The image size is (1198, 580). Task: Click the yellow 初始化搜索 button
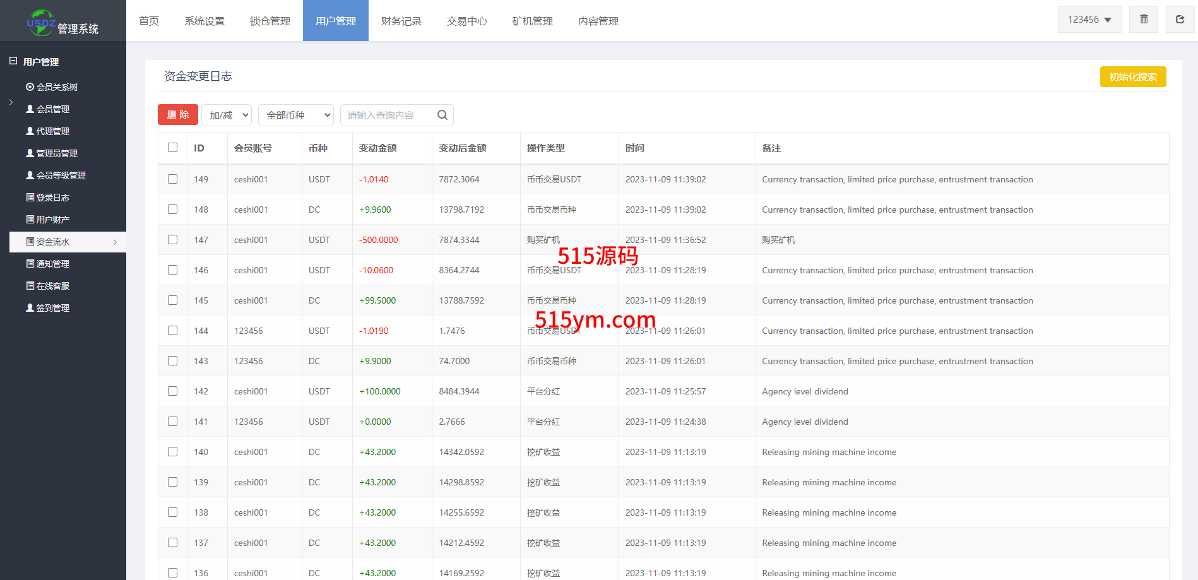[1132, 76]
